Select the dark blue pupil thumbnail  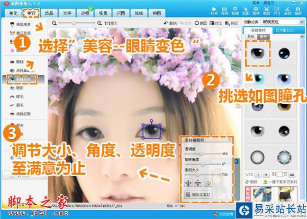pyautogui.click(x=284, y=53)
